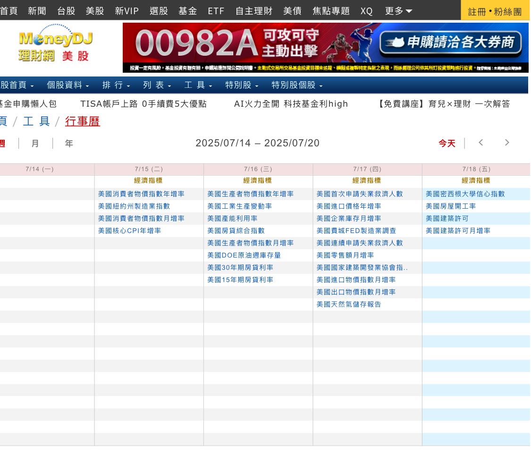531x457 pixels.
Task: Open 美國零售額月增率 event
Action: (x=345, y=255)
